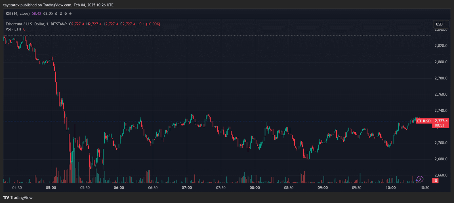Image resolution: width=454 pixels, height=203 pixels.
Task: Click the 09:30 time axis label
Action: (x=357, y=188)
